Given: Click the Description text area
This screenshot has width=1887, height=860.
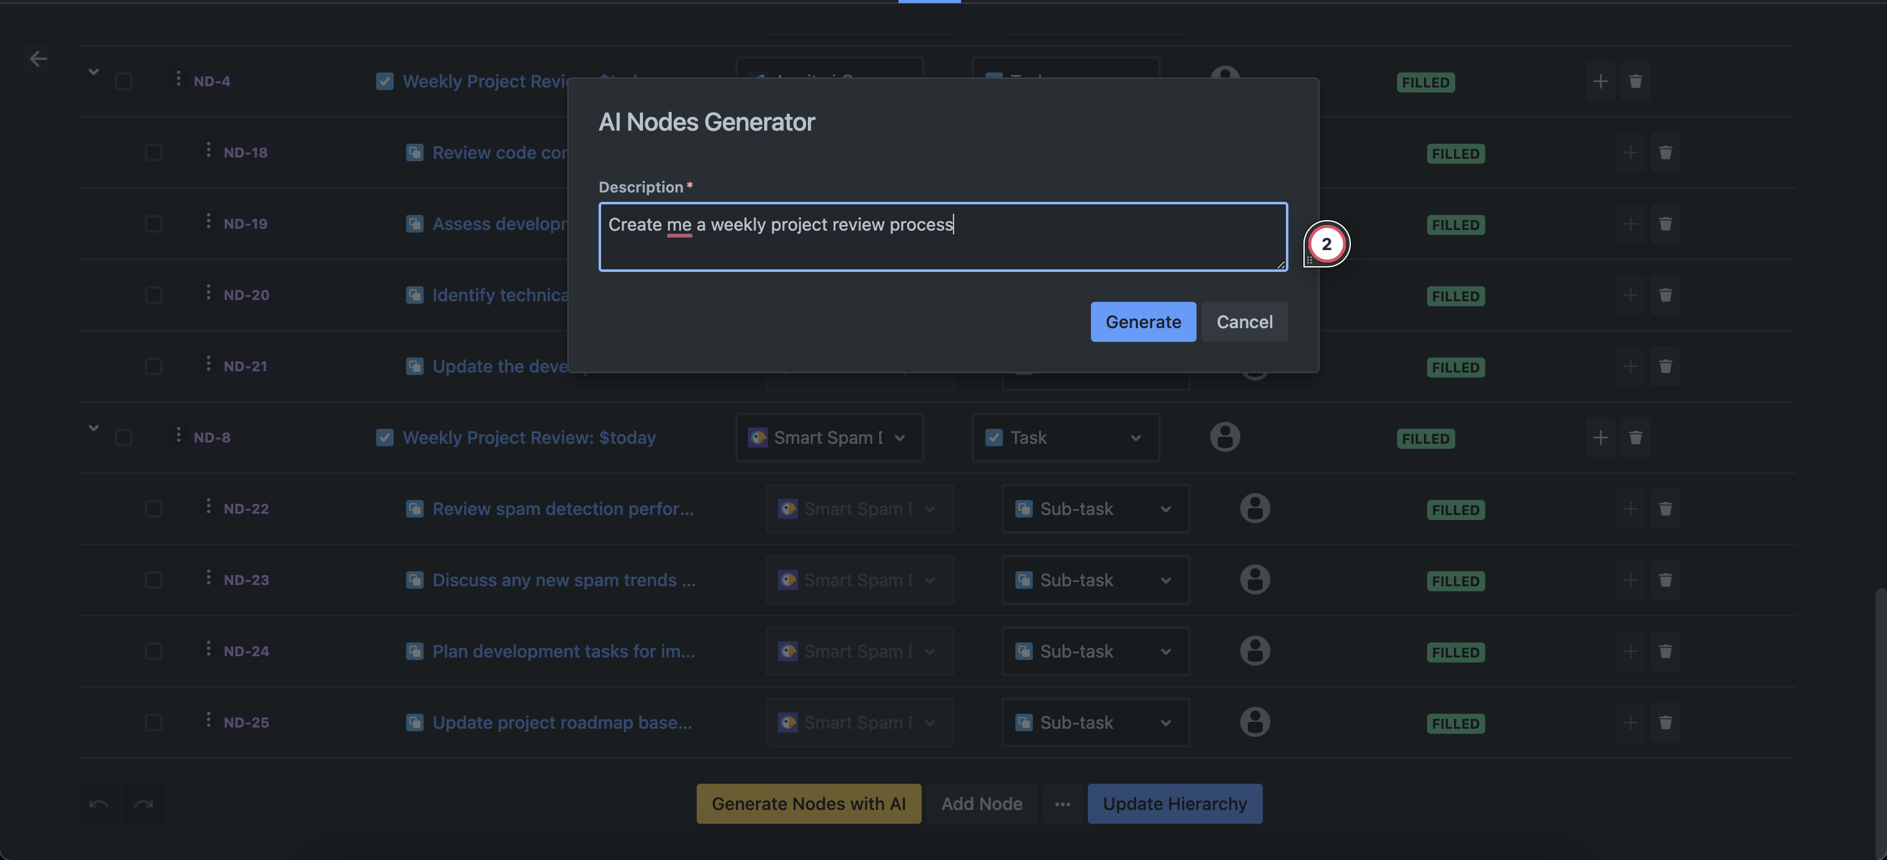Looking at the screenshot, I should point(942,237).
